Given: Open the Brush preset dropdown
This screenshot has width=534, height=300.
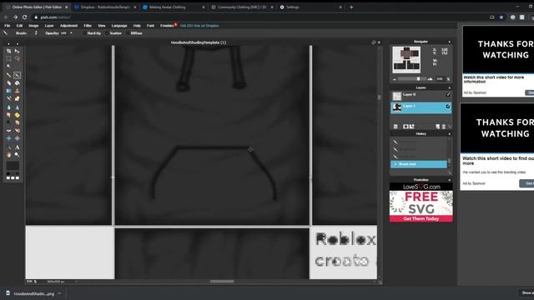Looking at the screenshot, I should (x=36, y=33).
